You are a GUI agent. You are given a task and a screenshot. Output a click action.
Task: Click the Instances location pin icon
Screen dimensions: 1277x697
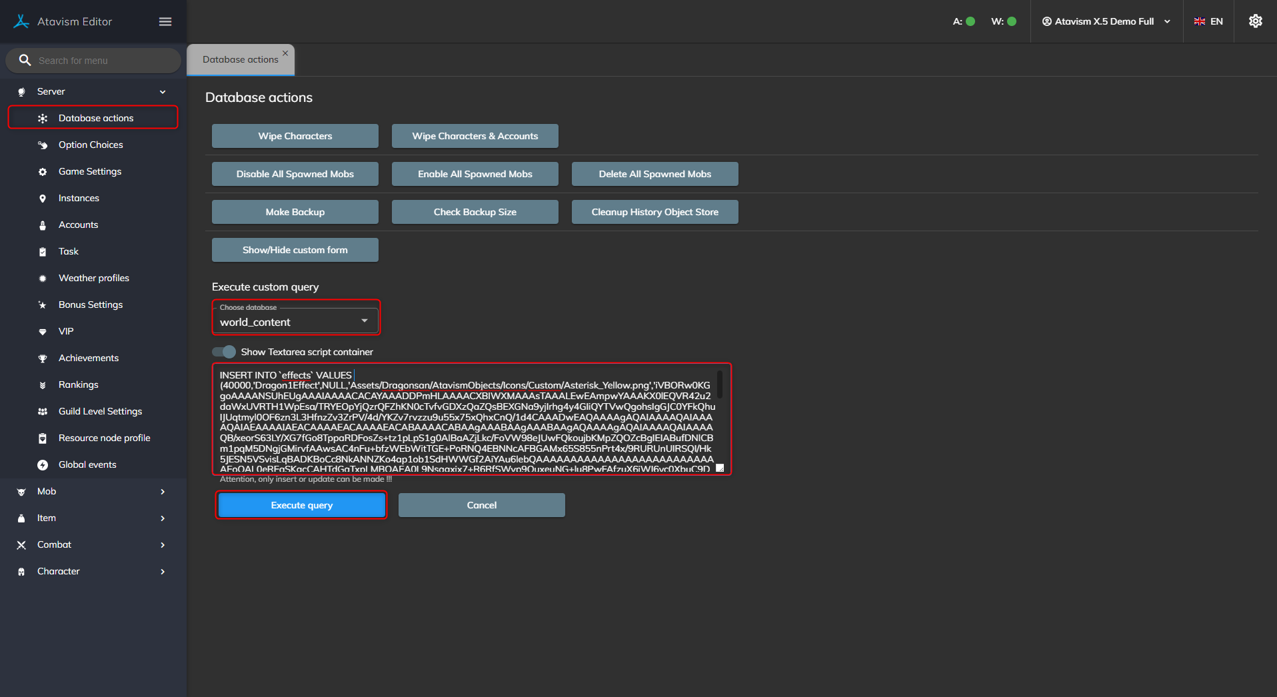click(x=43, y=199)
